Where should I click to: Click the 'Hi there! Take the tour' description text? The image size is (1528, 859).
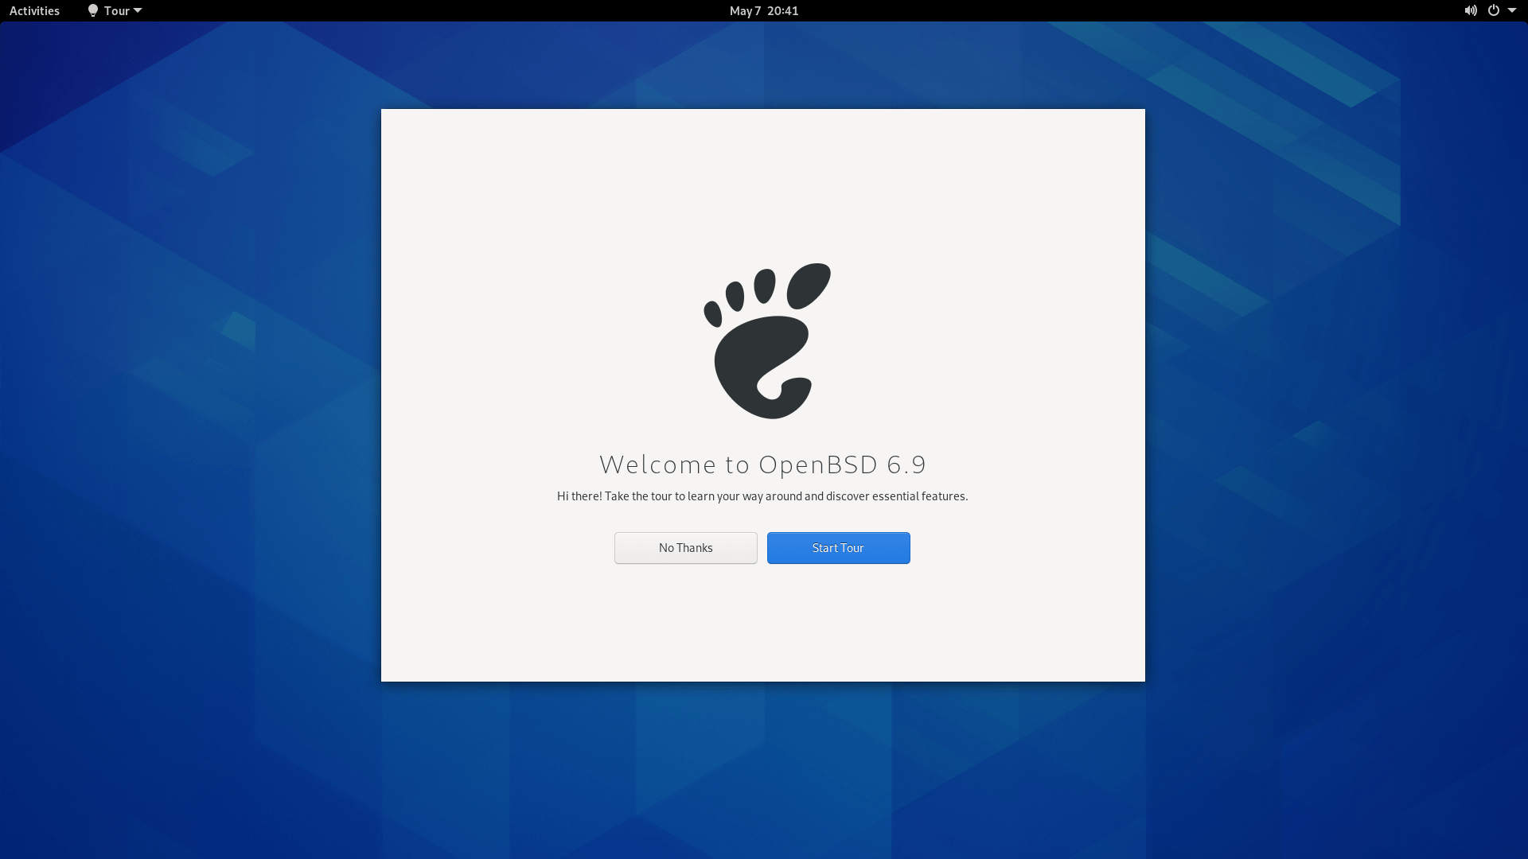click(x=762, y=496)
